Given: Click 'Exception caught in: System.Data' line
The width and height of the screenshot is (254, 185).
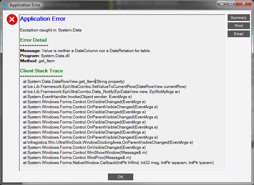Looking at the screenshot, I should pos(51,30).
